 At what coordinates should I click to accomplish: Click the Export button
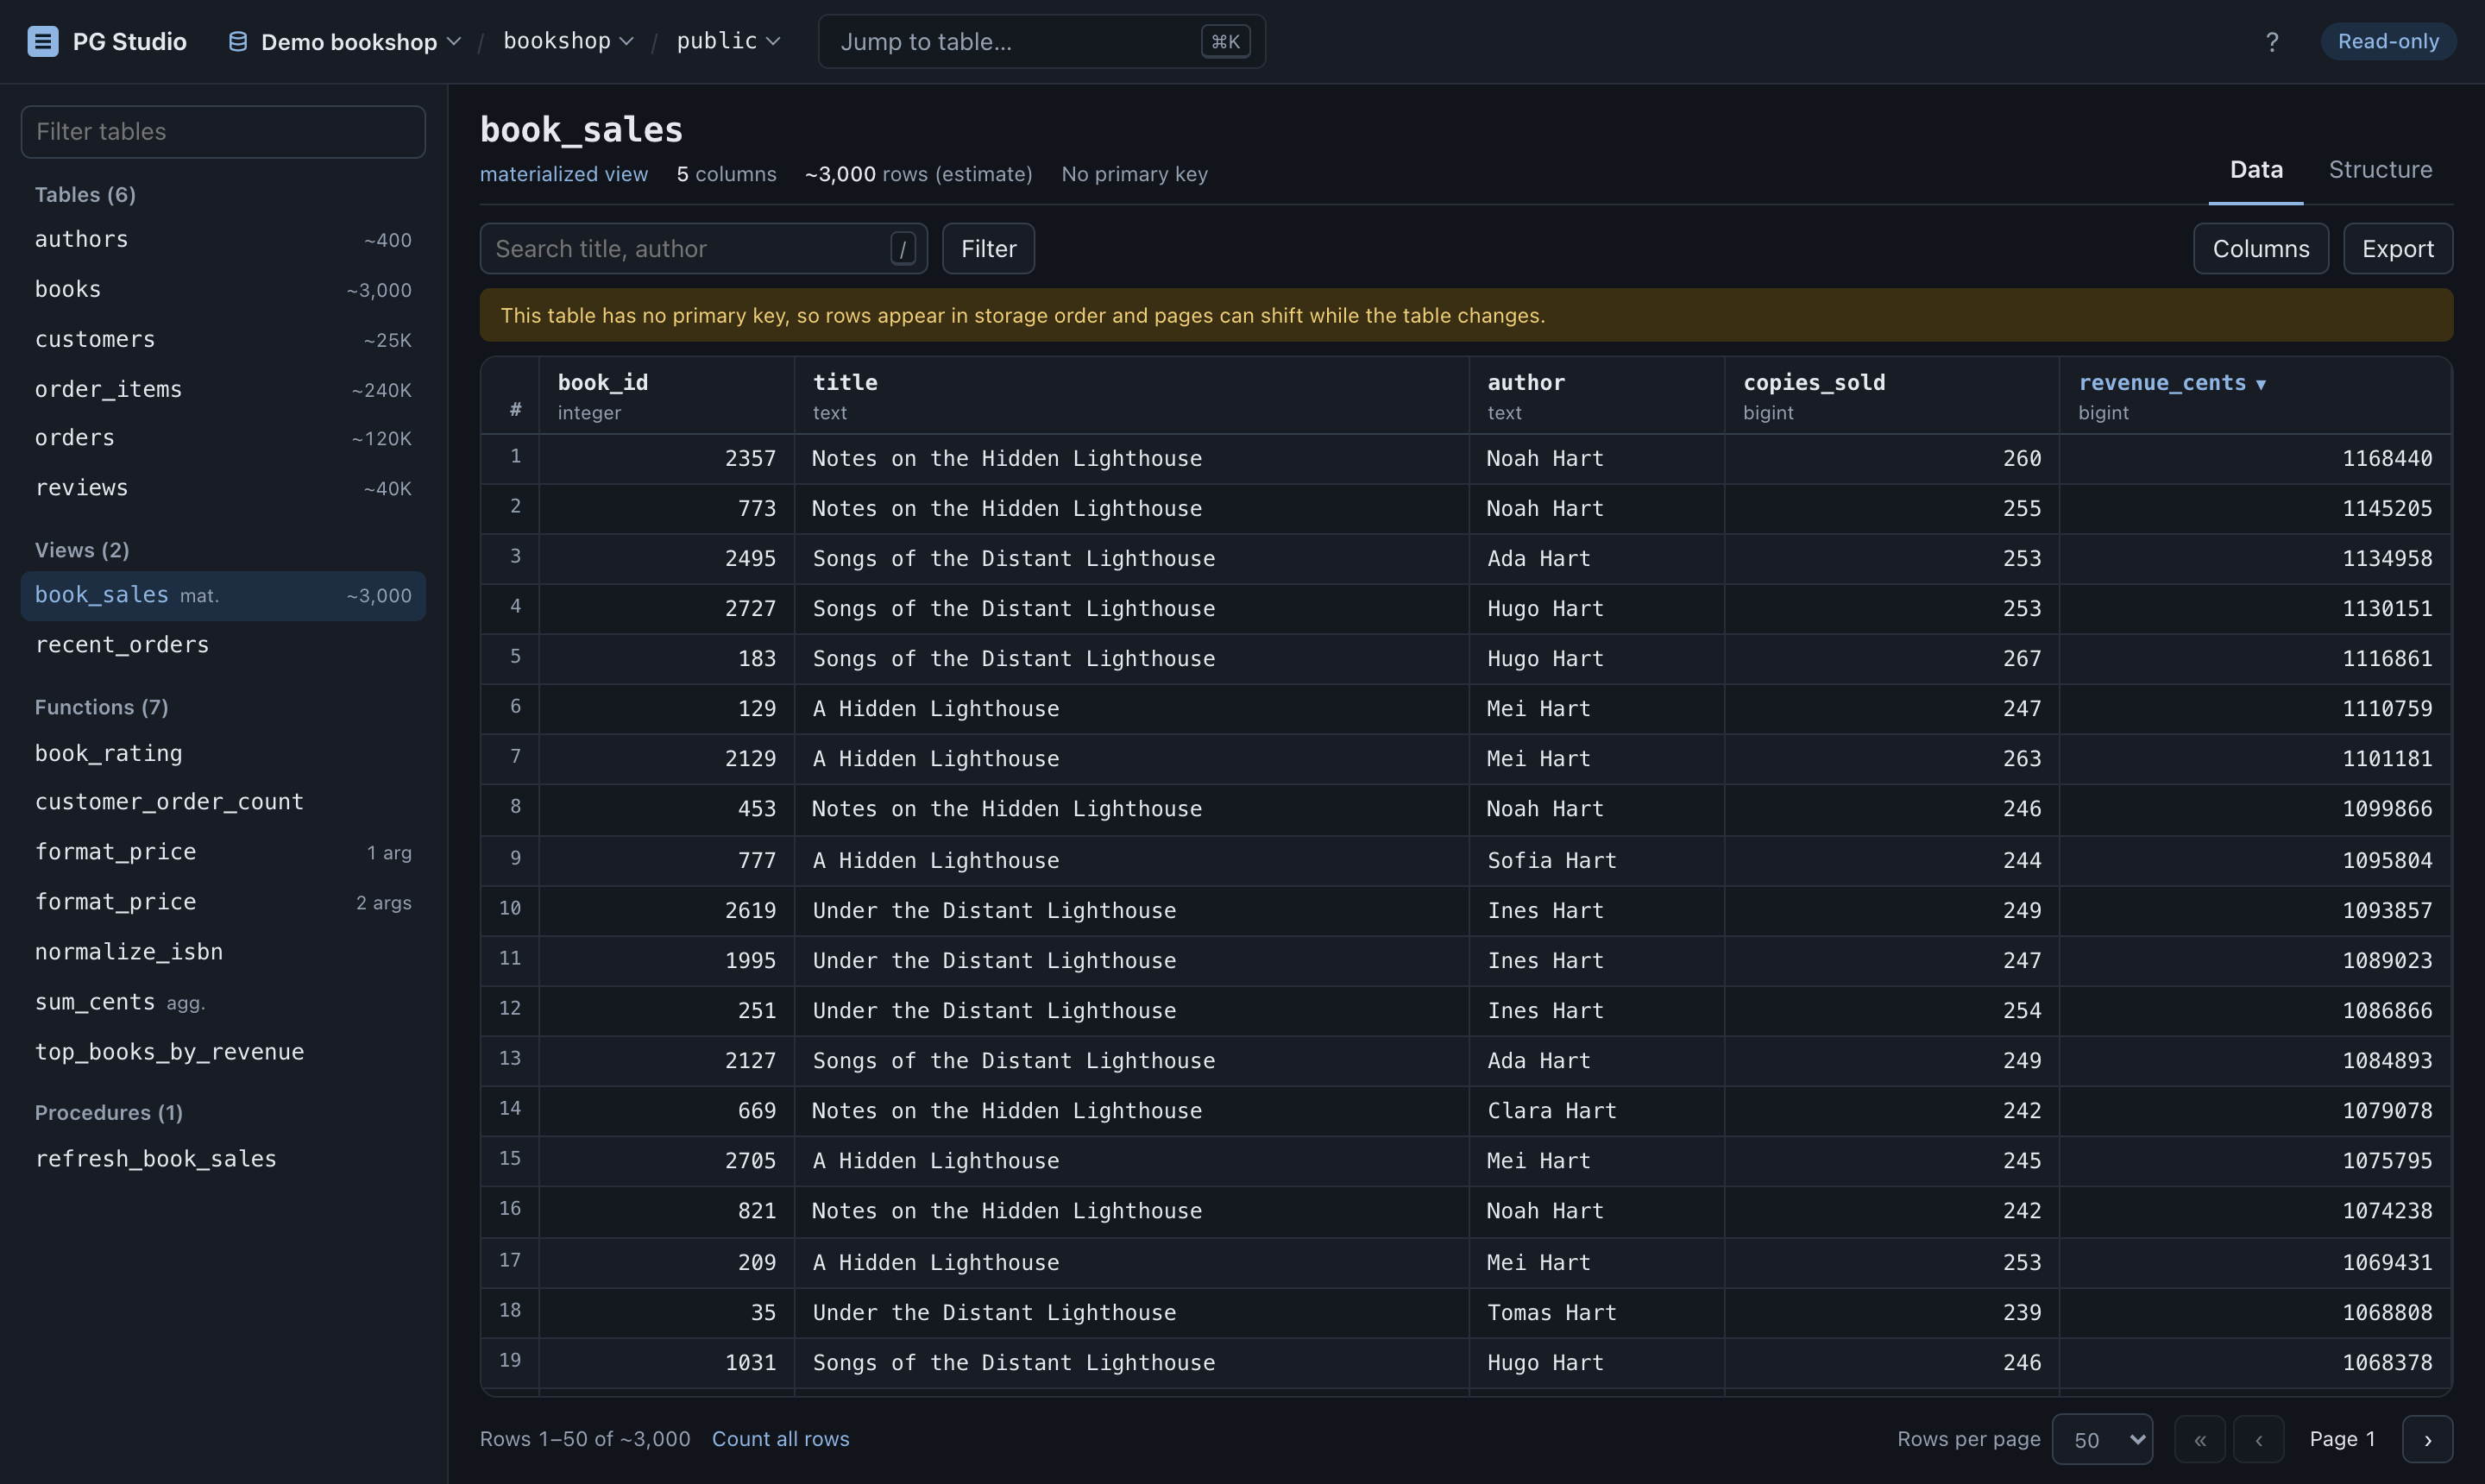(2398, 248)
